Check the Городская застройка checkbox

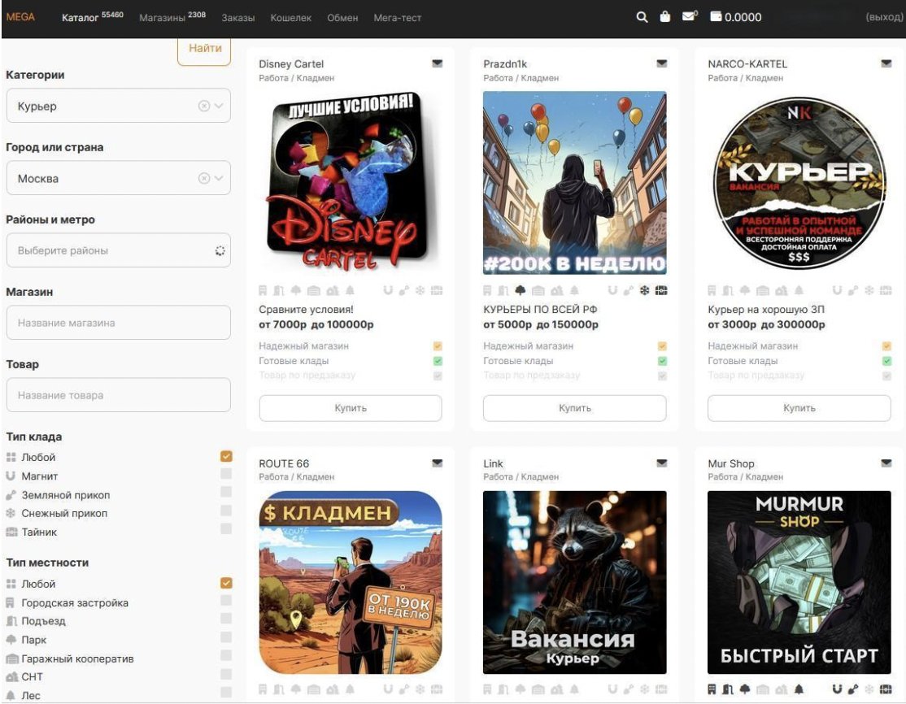(x=226, y=601)
